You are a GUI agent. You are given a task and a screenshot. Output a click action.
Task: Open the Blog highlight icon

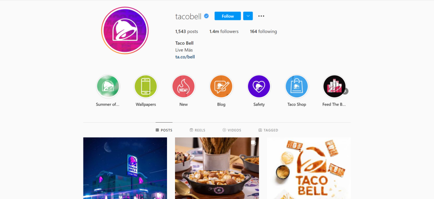click(x=221, y=86)
